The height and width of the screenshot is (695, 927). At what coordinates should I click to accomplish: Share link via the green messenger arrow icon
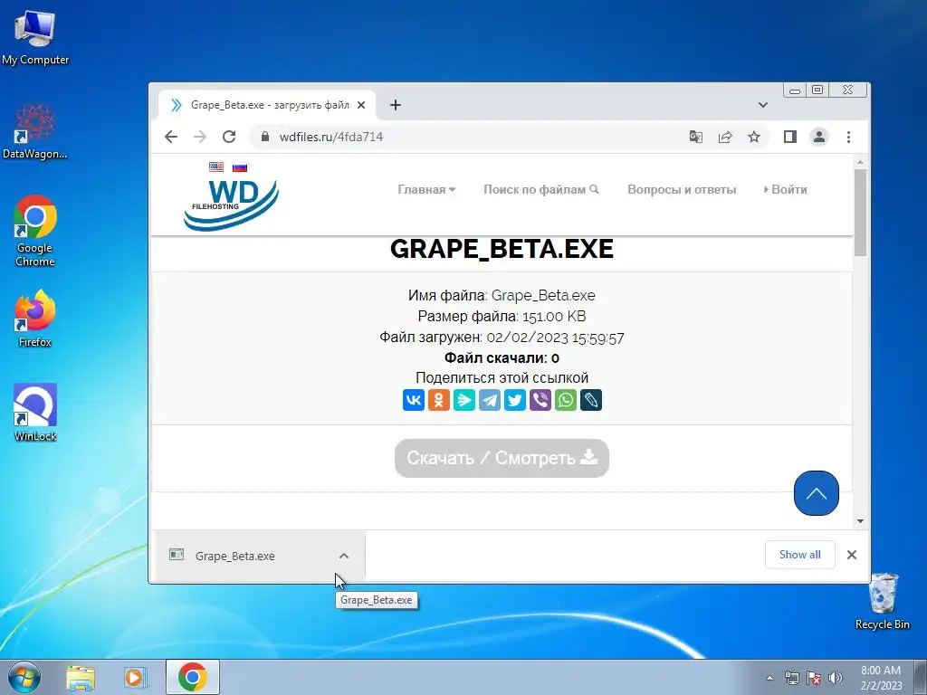coord(464,400)
